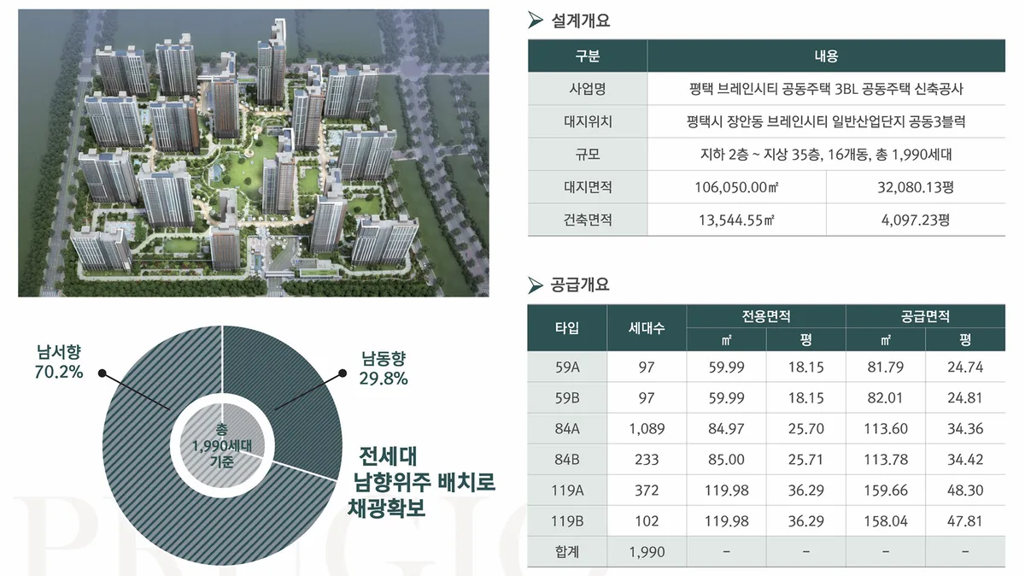Select the 84B type cell
The height and width of the screenshot is (576, 1025).
tap(567, 459)
